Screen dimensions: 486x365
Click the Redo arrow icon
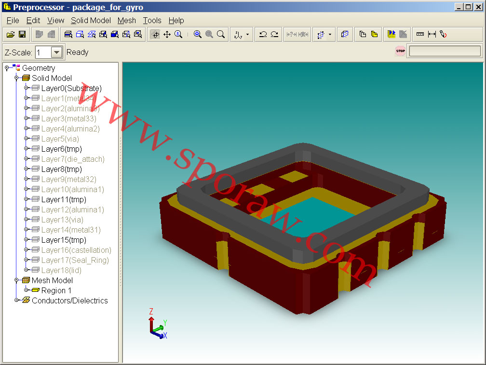click(274, 34)
